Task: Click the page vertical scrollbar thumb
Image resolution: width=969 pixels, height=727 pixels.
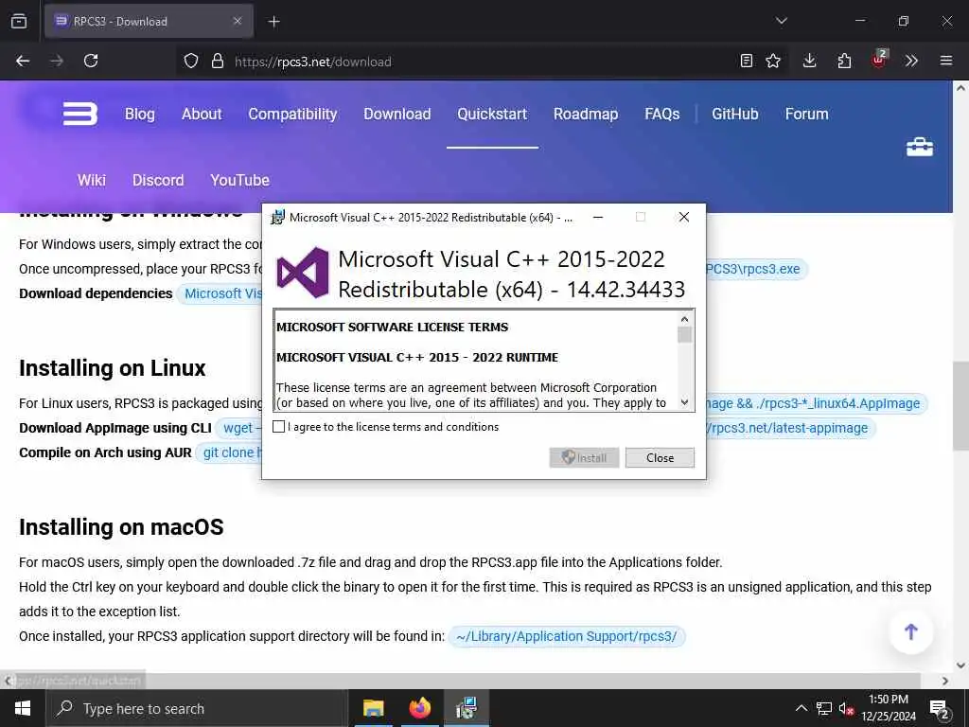Action: (960, 405)
